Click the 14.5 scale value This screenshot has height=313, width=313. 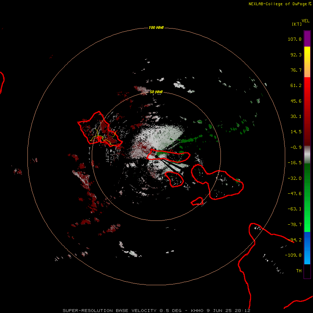click(296, 132)
